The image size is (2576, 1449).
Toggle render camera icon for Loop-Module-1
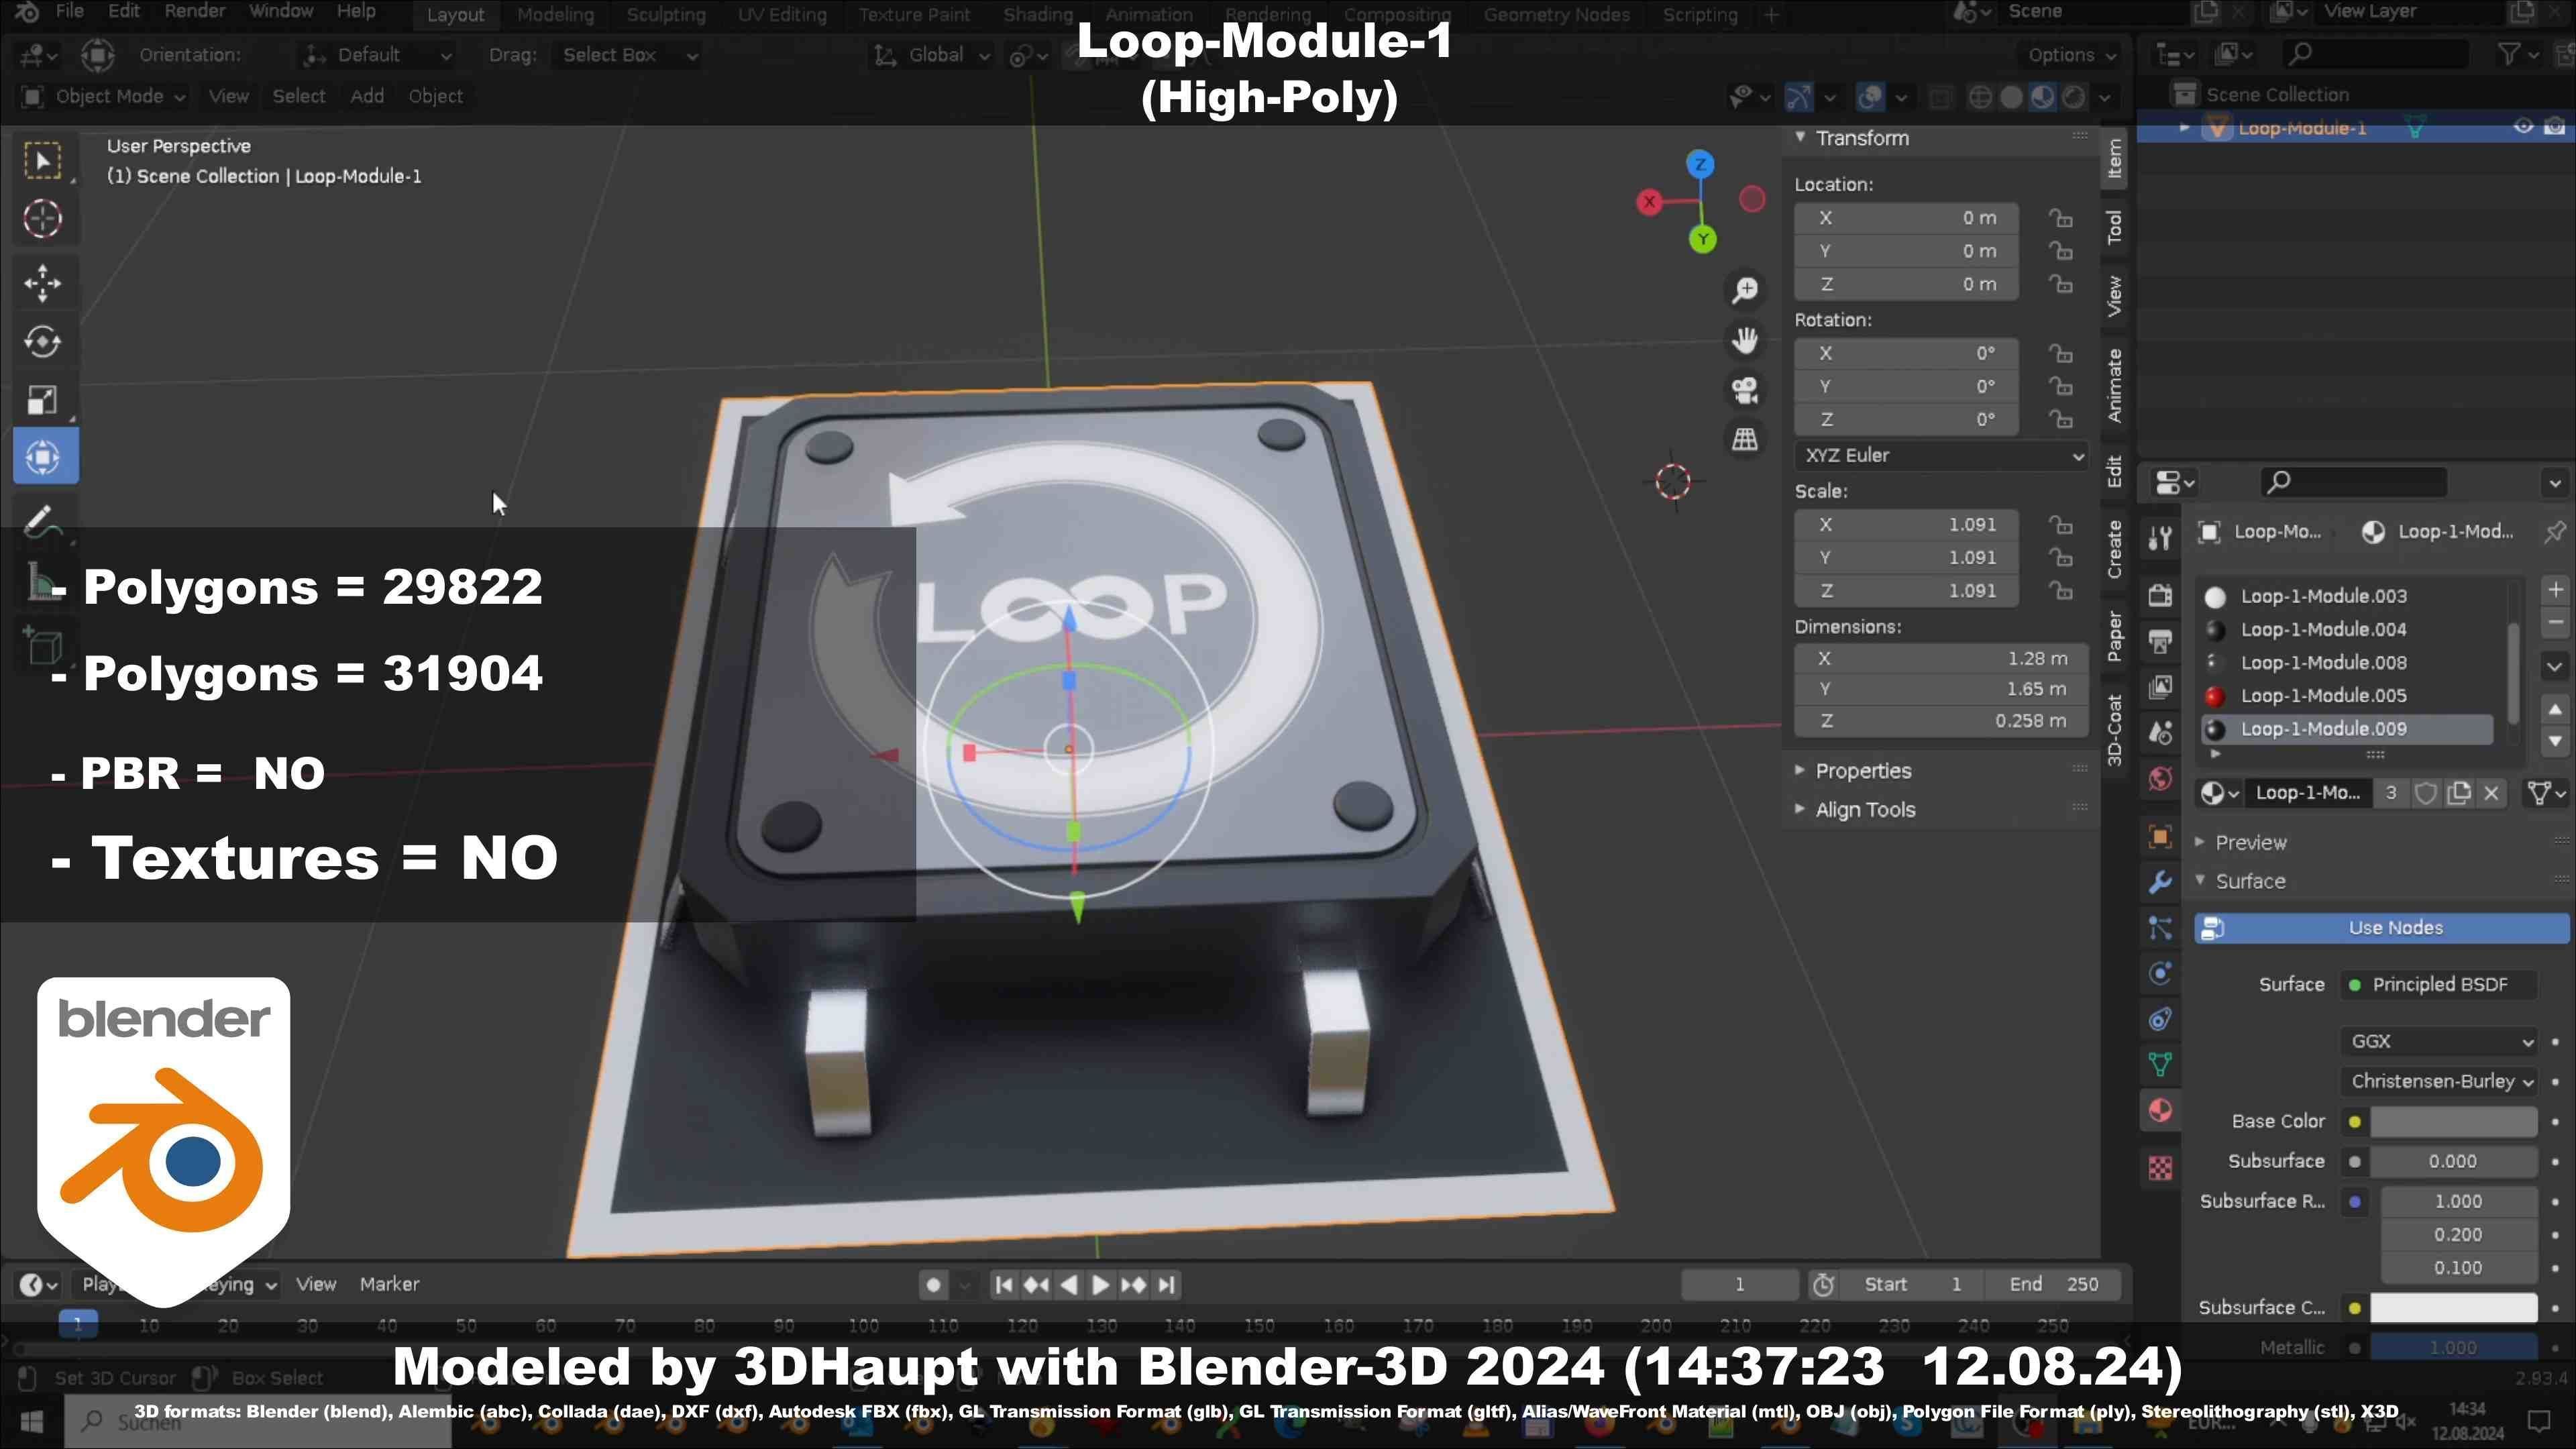(x=2555, y=127)
